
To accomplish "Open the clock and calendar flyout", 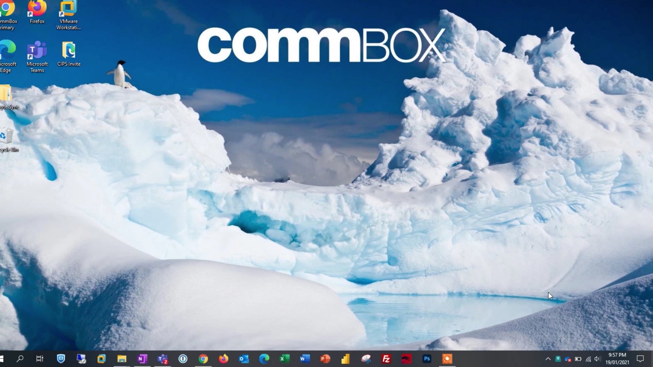I will tap(617, 359).
